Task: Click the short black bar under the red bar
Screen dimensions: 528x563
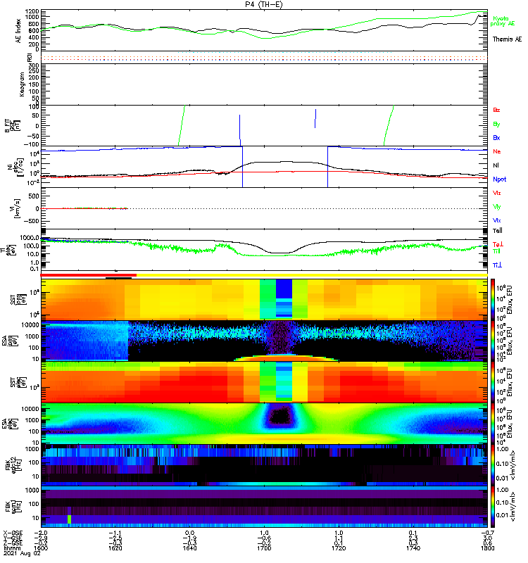Action: click(118, 277)
